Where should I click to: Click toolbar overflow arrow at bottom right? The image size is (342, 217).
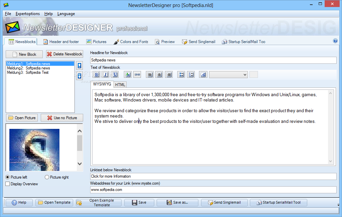click(338, 205)
